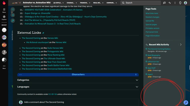Image resolution: width=190 pixels, height=106 pixels.
Task: Open the Protagonists Wiki link
Action: [55, 51]
